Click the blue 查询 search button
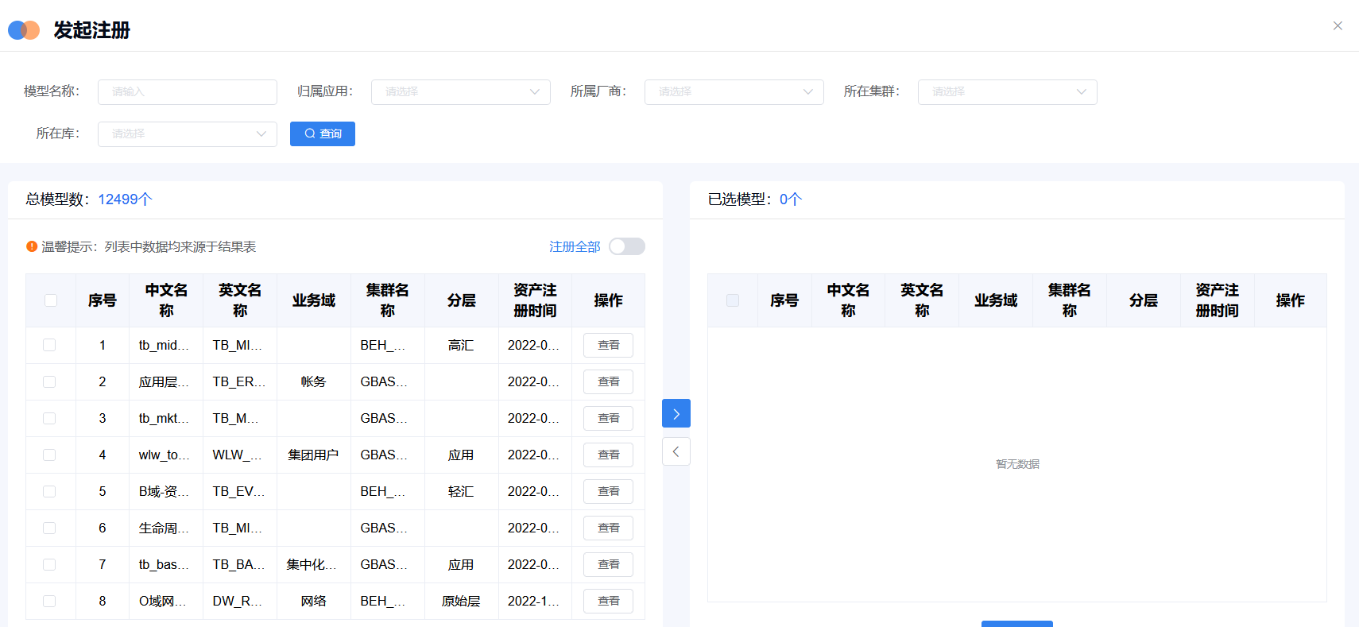The width and height of the screenshot is (1359, 627). 323,134
